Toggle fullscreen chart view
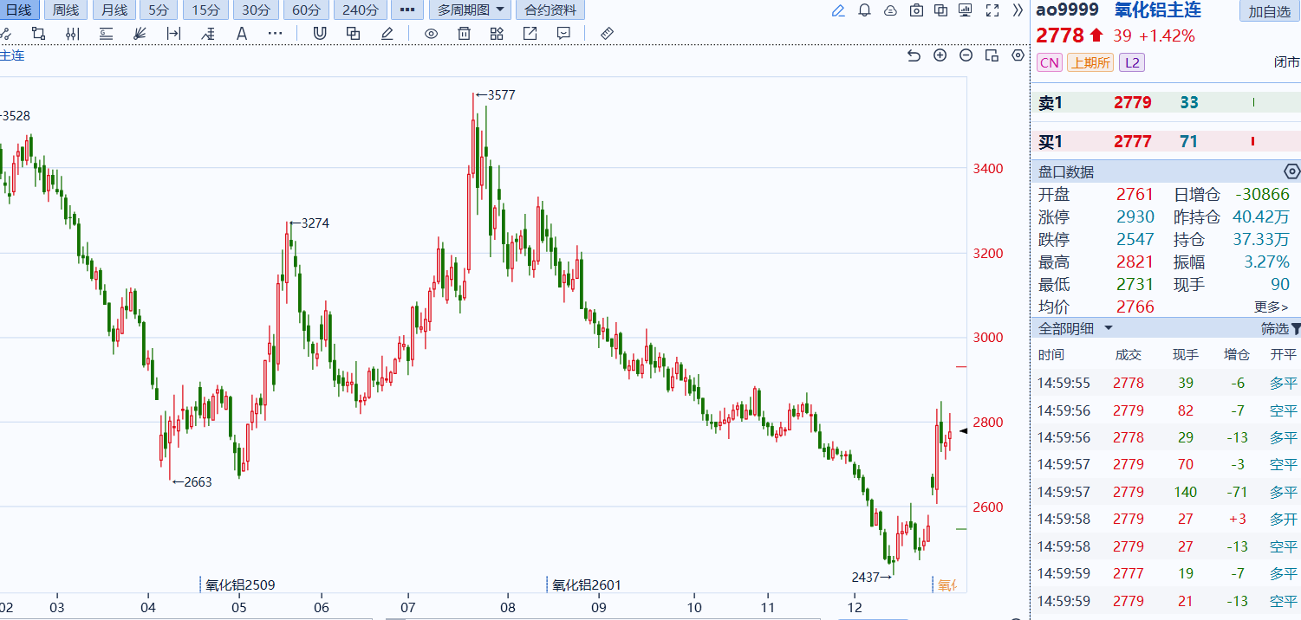Viewport: 1301px width, 620px height. click(993, 10)
